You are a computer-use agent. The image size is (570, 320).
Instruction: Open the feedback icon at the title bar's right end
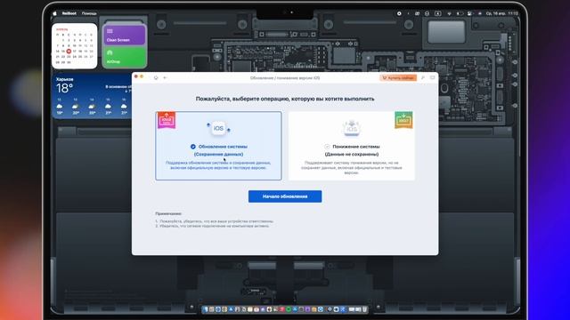pyautogui.click(x=432, y=78)
